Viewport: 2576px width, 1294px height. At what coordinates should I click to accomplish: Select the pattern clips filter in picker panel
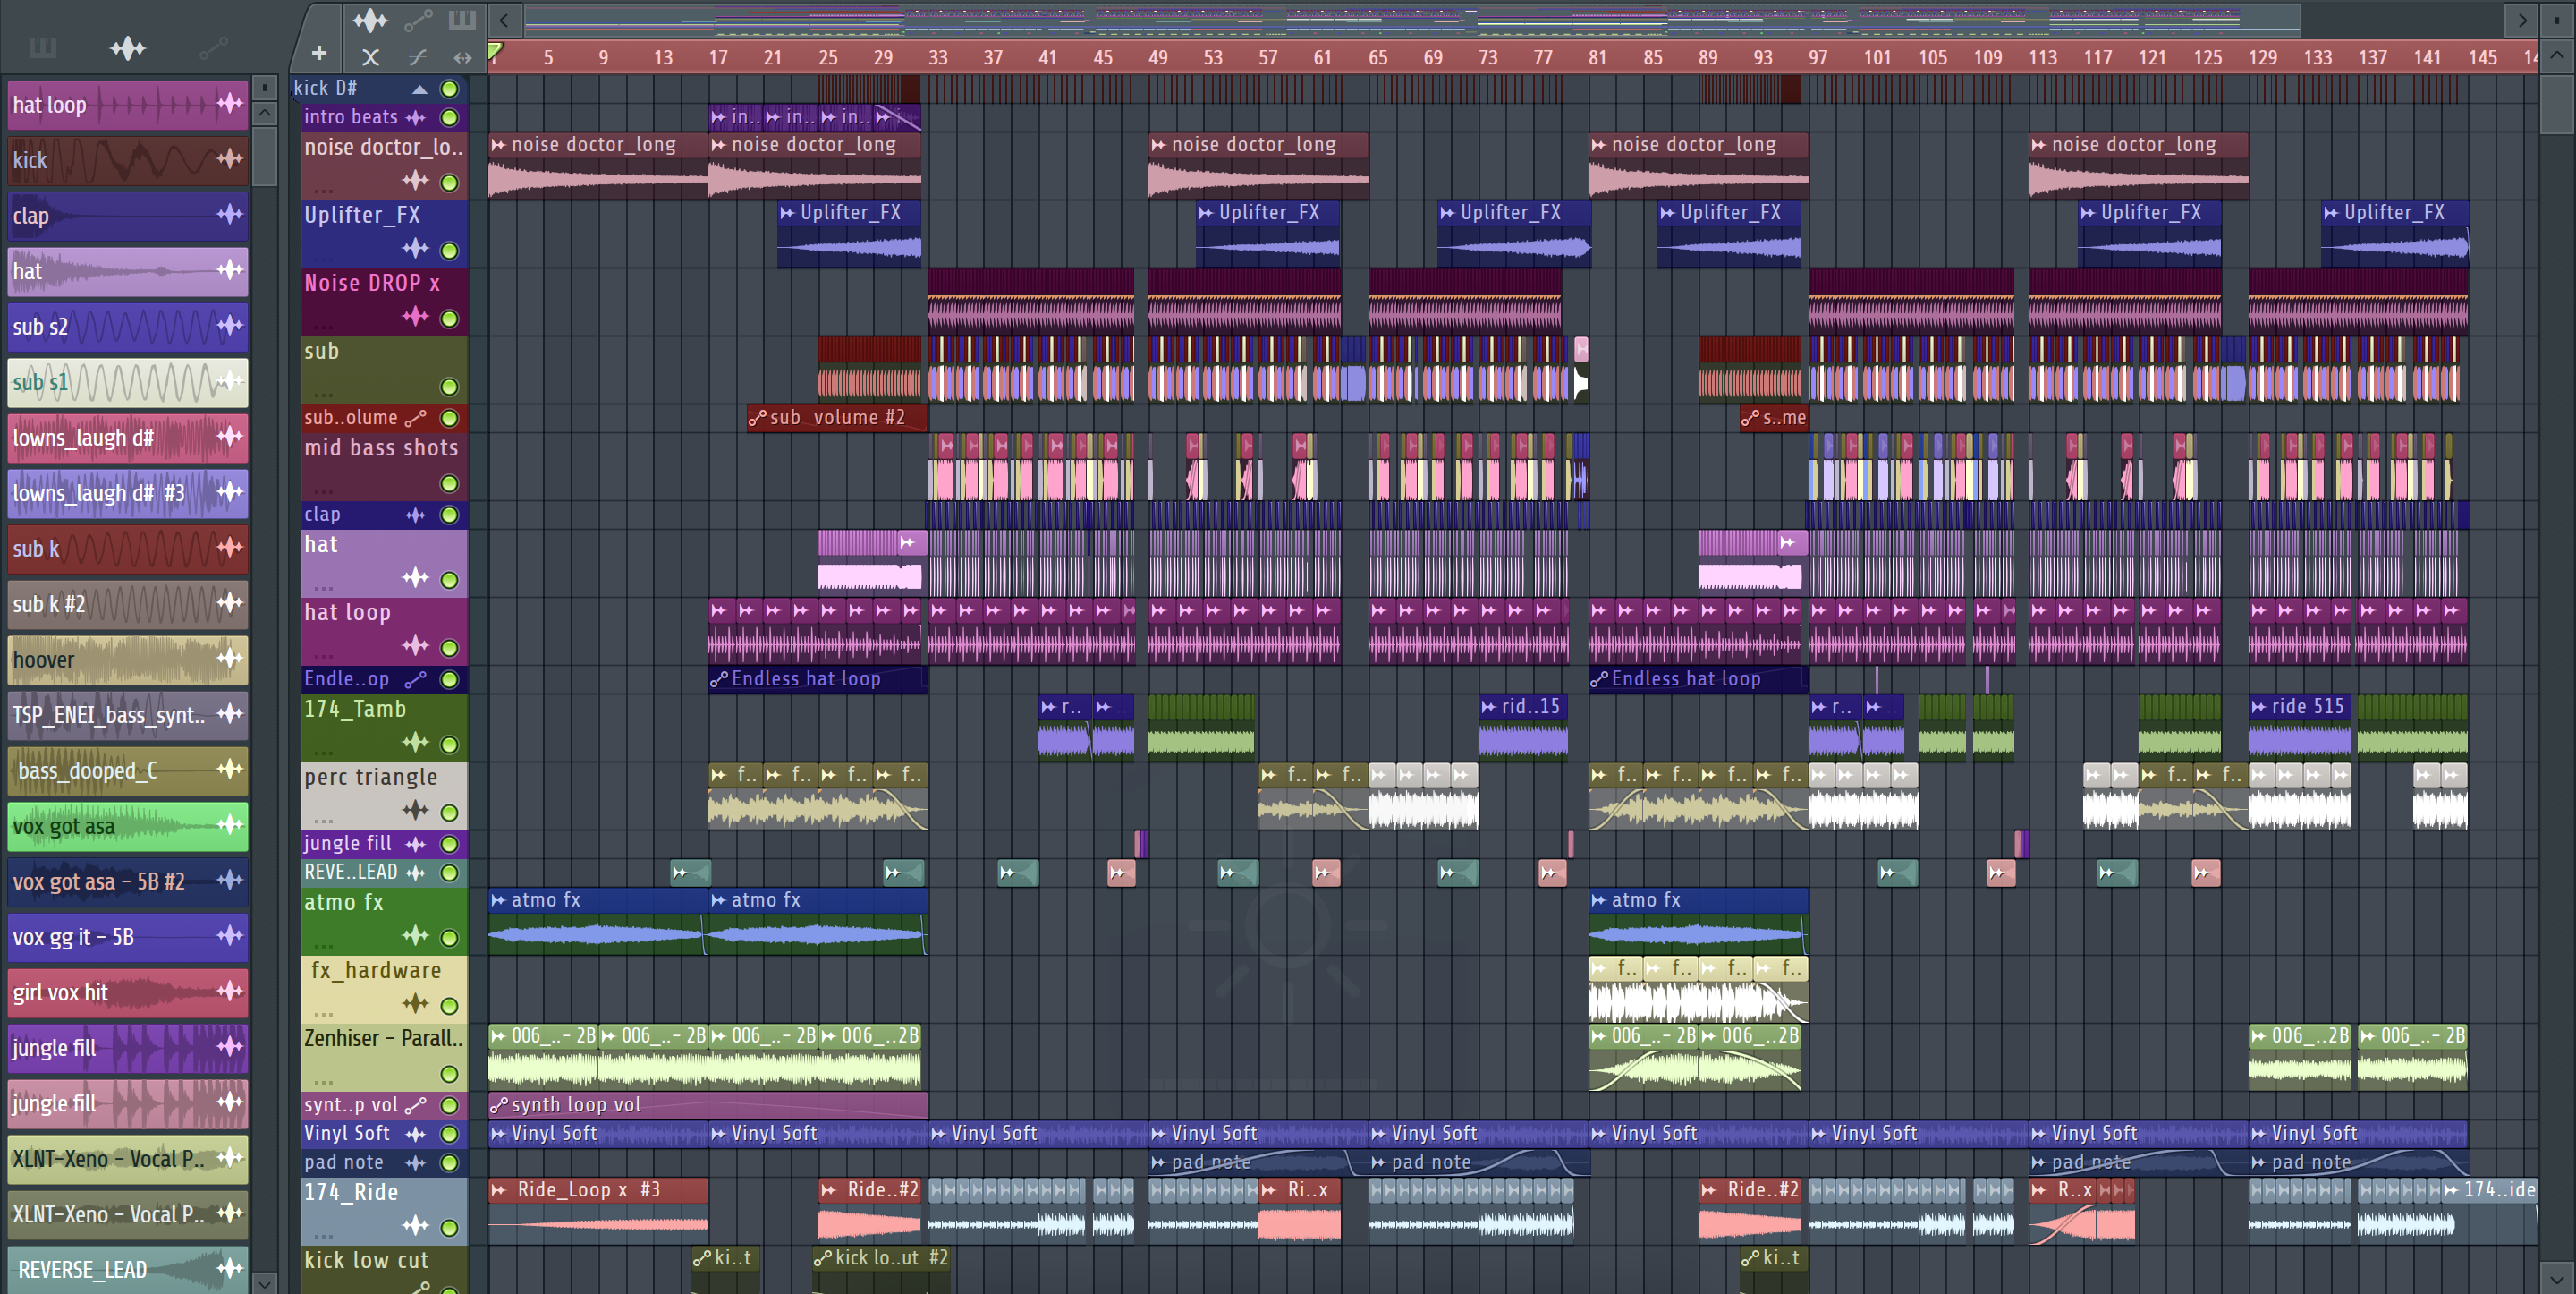pos(42,47)
